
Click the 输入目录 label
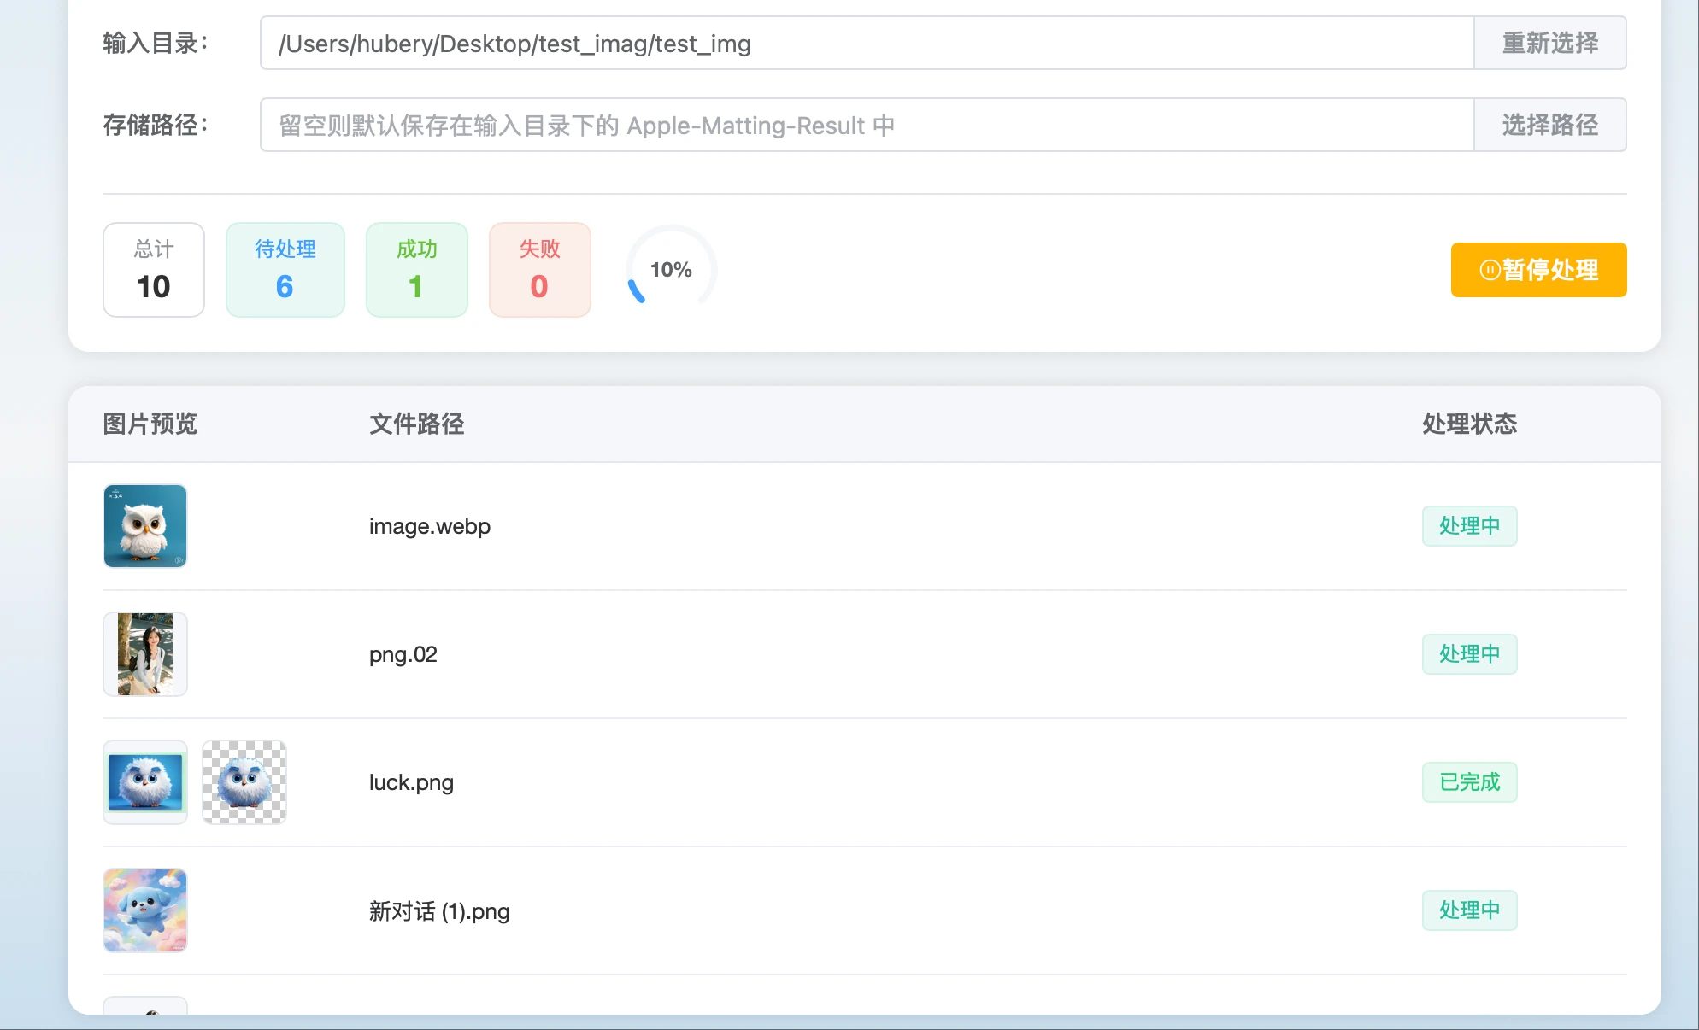tap(156, 43)
